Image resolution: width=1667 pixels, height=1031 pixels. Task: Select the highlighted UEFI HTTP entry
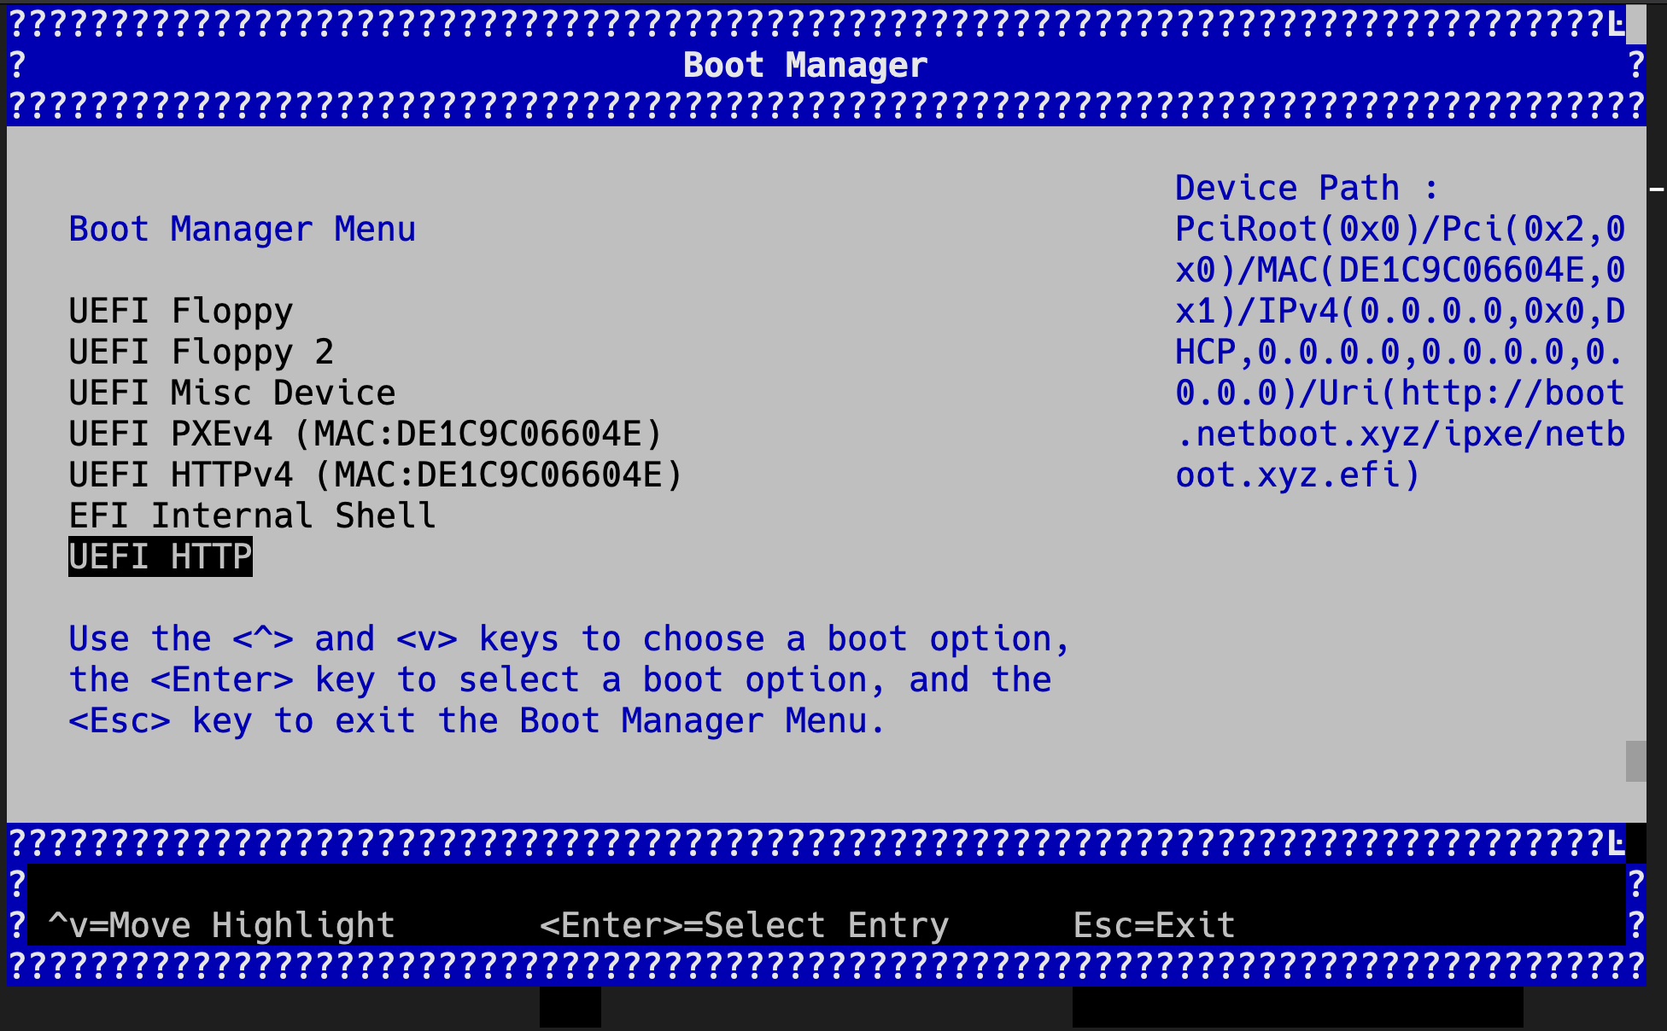pos(160,556)
